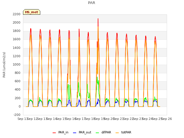Click the Sep 26 x-axis label
184x138 pixels.
tap(167, 119)
